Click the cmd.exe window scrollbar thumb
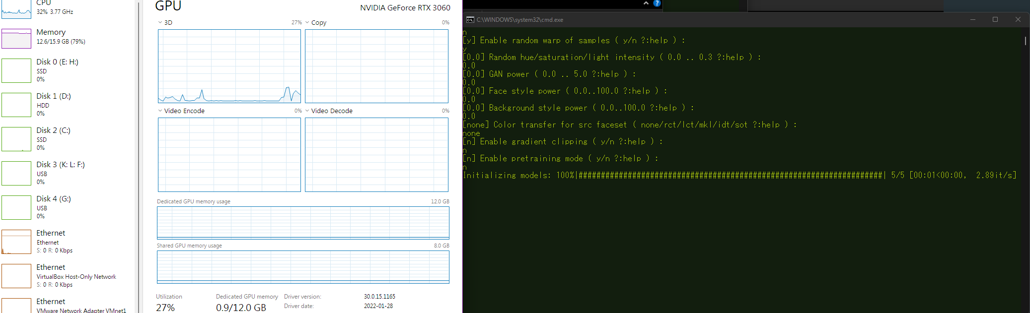Viewport: 1030px width, 313px height. [1025, 40]
